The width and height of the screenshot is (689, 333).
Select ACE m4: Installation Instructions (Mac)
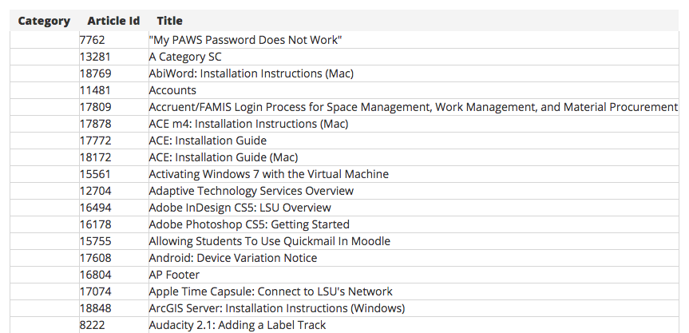[x=248, y=124]
